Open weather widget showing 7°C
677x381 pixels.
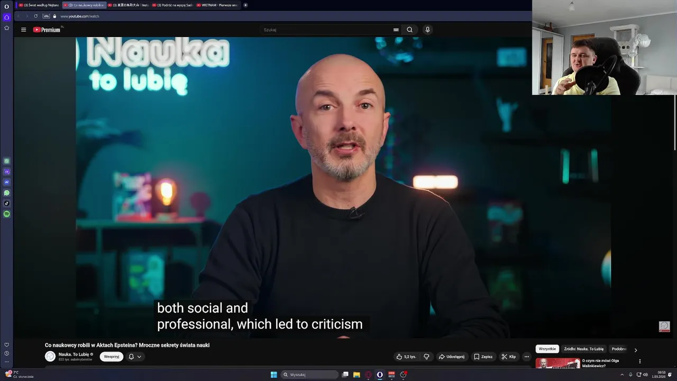(19, 374)
